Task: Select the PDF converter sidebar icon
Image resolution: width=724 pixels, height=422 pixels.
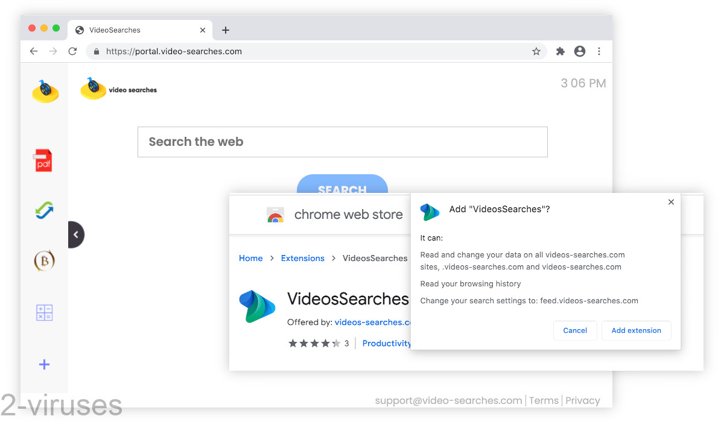Action: pos(44,160)
